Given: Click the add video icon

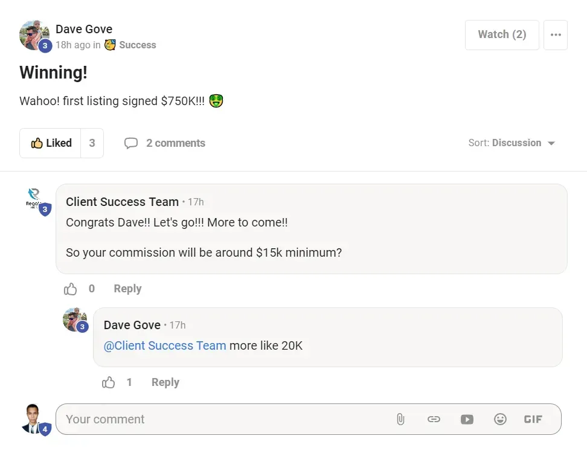Looking at the screenshot, I should [x=467, y=419].
